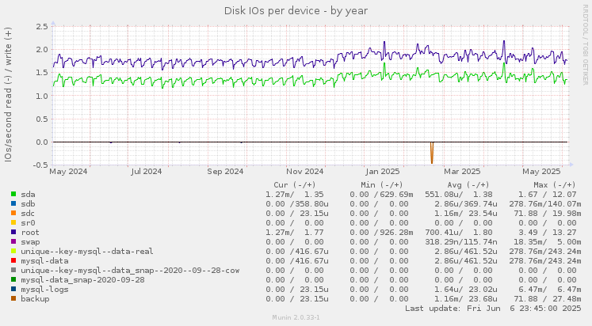This screenshot has height=326, width=592.
Task: Select the sda legend label
Action: point(28,195)
